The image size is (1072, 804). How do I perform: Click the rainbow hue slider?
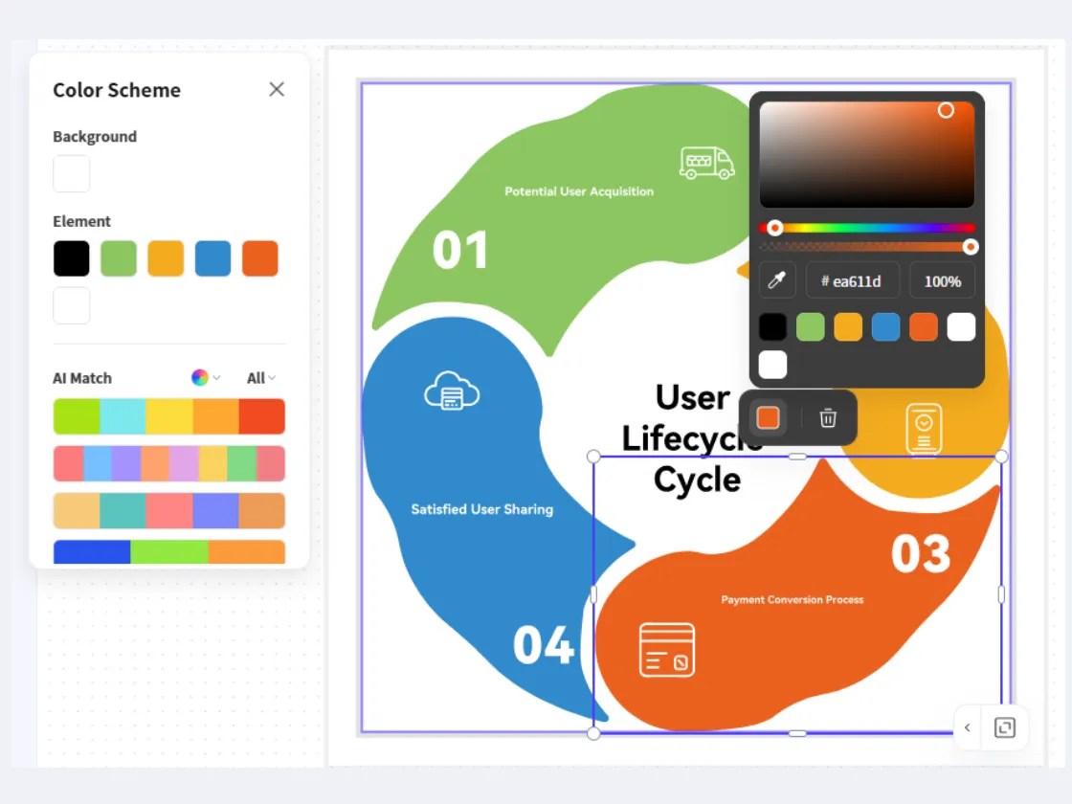click(867, 228)
